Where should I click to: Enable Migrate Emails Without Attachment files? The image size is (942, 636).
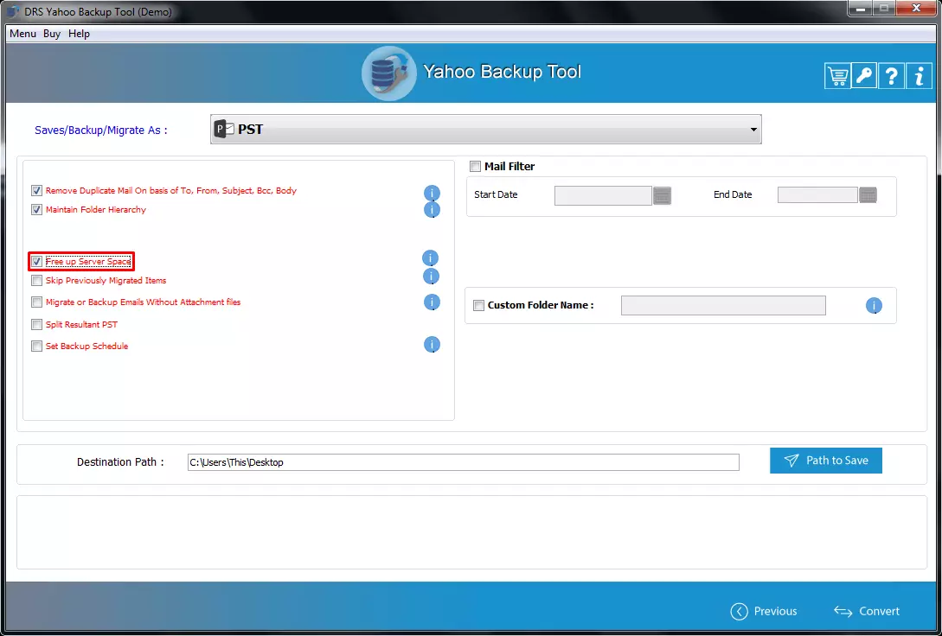click(36, 302)
